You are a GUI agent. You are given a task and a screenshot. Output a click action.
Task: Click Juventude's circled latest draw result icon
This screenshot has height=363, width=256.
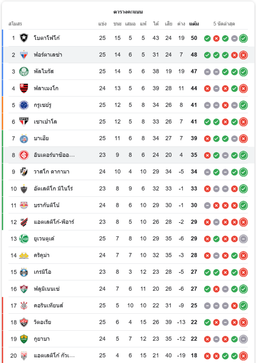pos(244,238)
